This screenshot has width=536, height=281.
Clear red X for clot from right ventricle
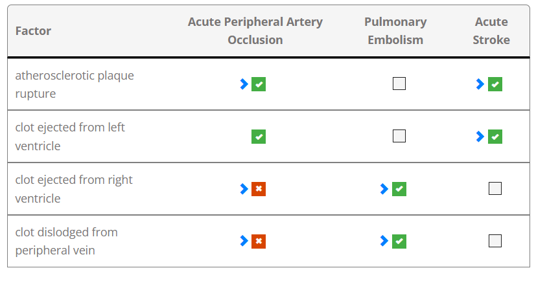(x=259, y=189)
